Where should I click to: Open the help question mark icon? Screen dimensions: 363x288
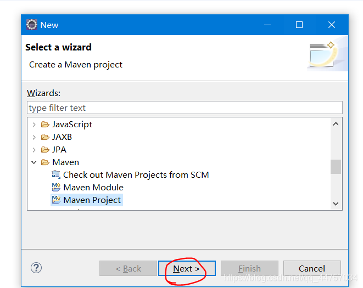tap(36, 268)
